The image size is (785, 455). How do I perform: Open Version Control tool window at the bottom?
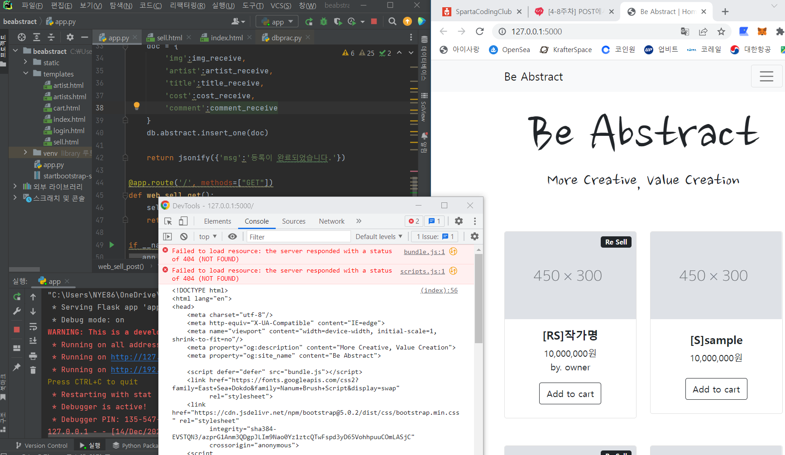click(x=42, y=445)
